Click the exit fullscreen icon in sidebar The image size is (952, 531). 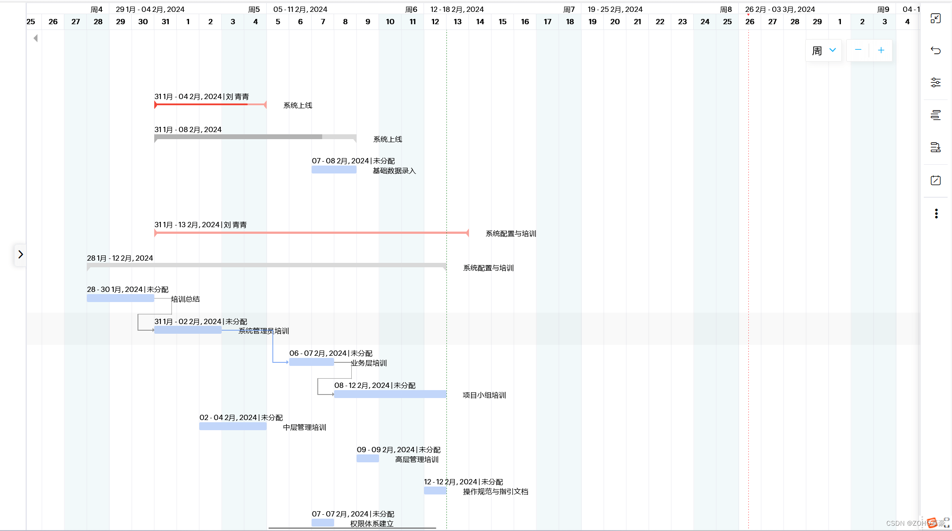click(x=935, y=18)
